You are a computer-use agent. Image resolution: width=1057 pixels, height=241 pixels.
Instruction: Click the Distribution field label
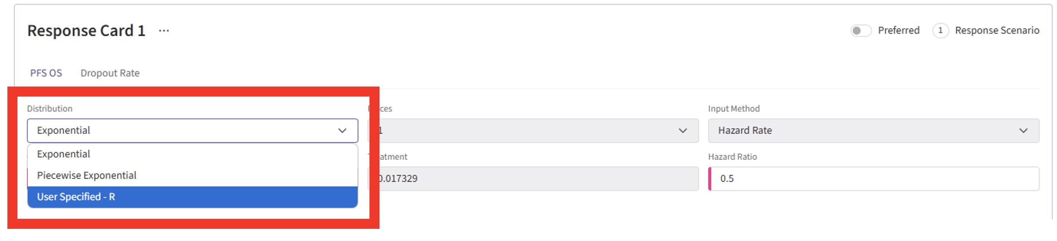[x=50, y=109]
